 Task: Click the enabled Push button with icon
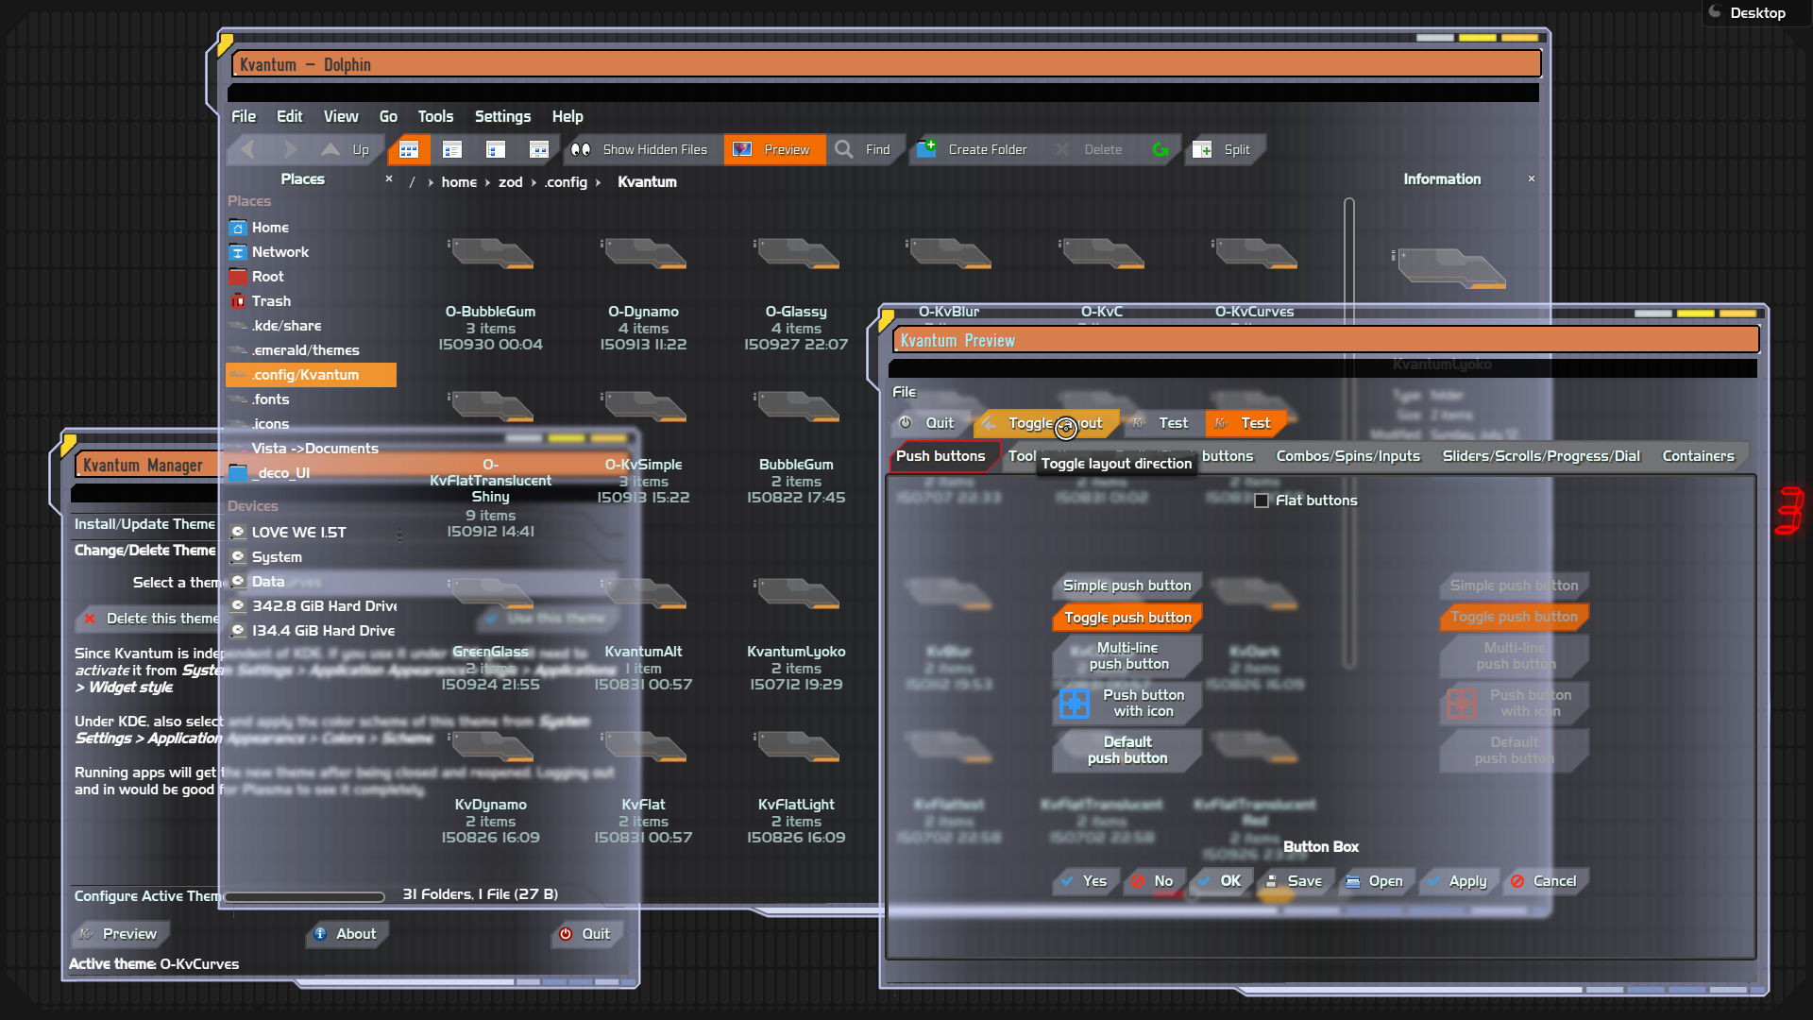click(1127, 703)
